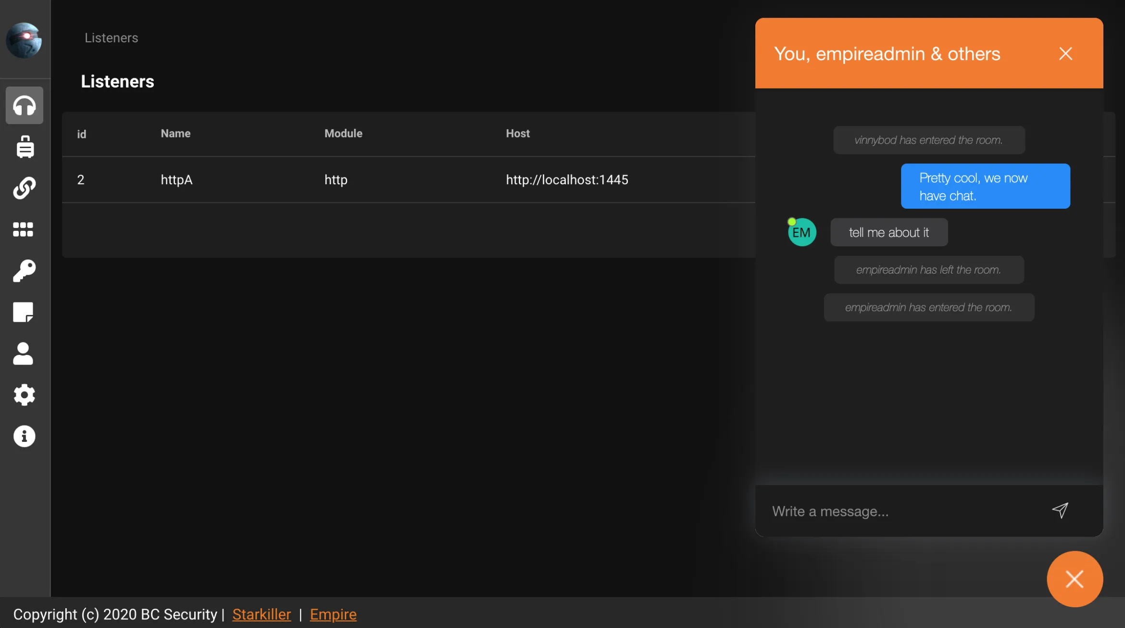
Task: Open the Reporting sticky-note icon in sidebar
Action: (x=23, y=312)
